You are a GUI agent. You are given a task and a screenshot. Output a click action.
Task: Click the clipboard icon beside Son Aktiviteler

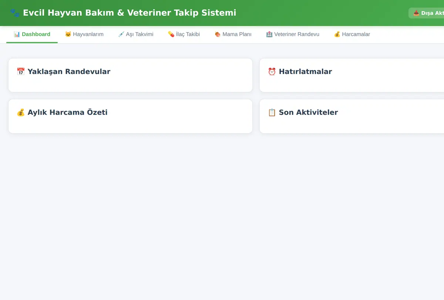272,112
